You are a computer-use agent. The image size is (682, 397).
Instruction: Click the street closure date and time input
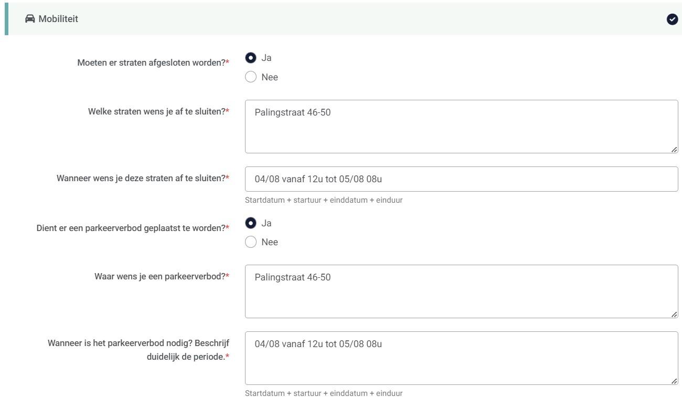[x=461, y=179]
